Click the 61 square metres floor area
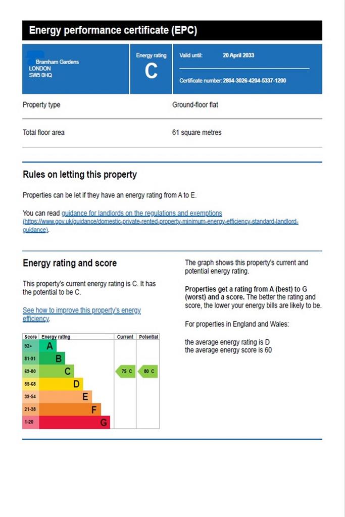345x517 pixels. coord(196,133)
